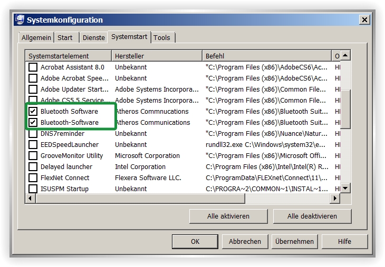Image resolution: width=385 pixels, height=267 pixels.
Task: Uncheck the first Bluetooth Software entry
Action: tap(33, 112)
